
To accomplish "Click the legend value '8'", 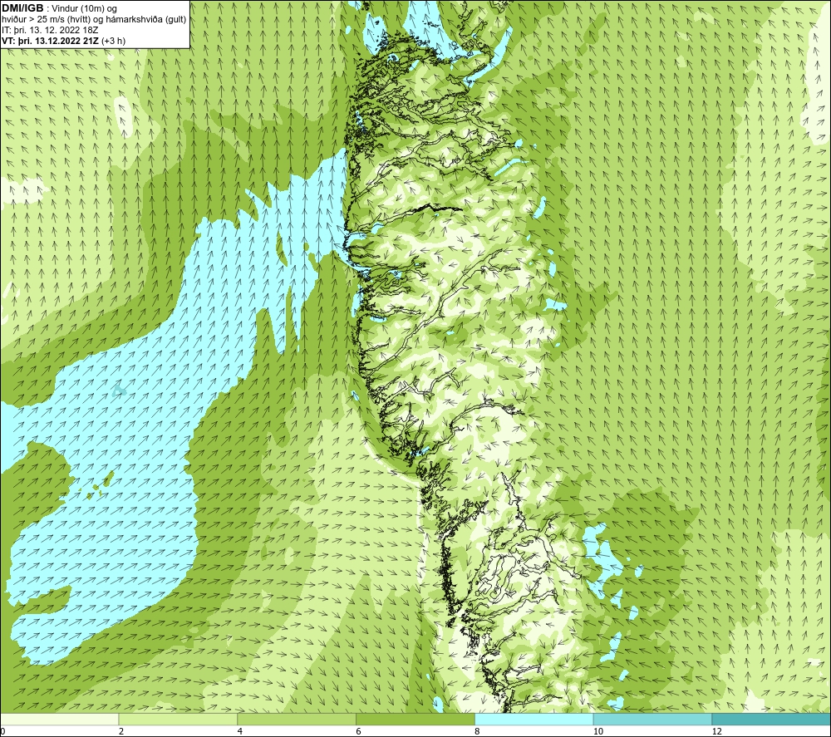I will click(x=478, y=731).
